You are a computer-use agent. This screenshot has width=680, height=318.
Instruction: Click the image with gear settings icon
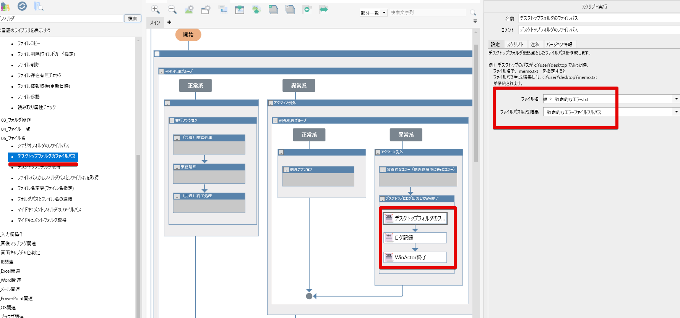(x=189, y=10)
